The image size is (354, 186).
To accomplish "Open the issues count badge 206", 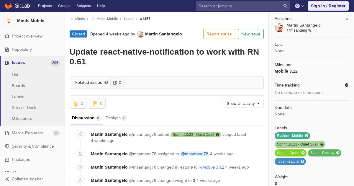I will (55, 63).
